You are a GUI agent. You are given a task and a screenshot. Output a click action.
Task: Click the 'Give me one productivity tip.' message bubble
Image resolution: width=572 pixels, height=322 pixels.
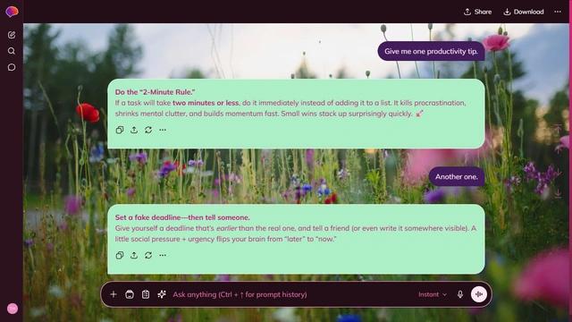(x=431, y=51)
